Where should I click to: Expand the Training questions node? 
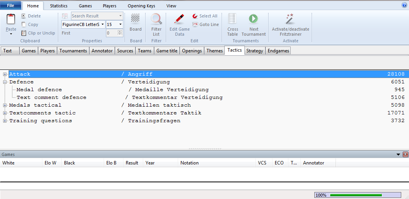pos(5,121)
